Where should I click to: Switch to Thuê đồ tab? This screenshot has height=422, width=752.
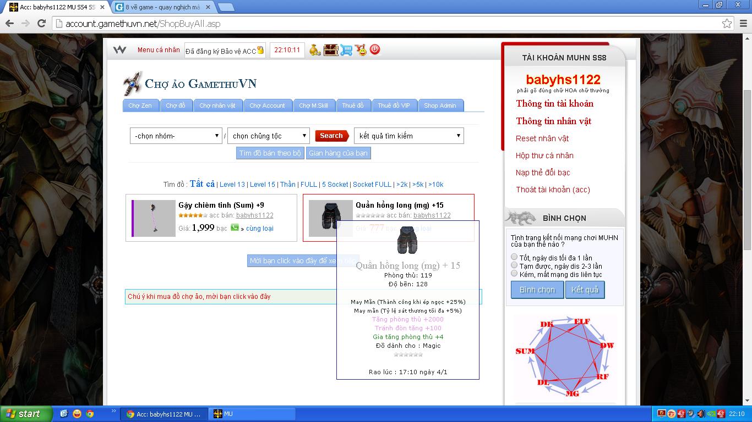coord(353,105)
